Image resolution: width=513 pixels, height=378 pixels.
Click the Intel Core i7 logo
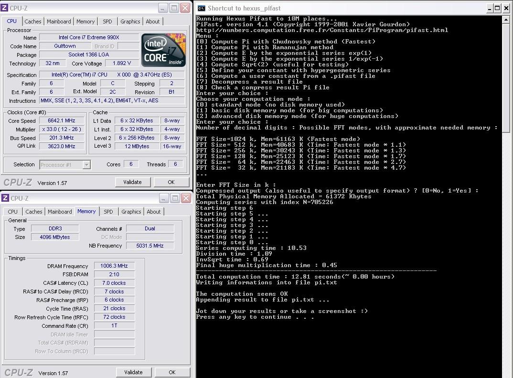(163, 50)
